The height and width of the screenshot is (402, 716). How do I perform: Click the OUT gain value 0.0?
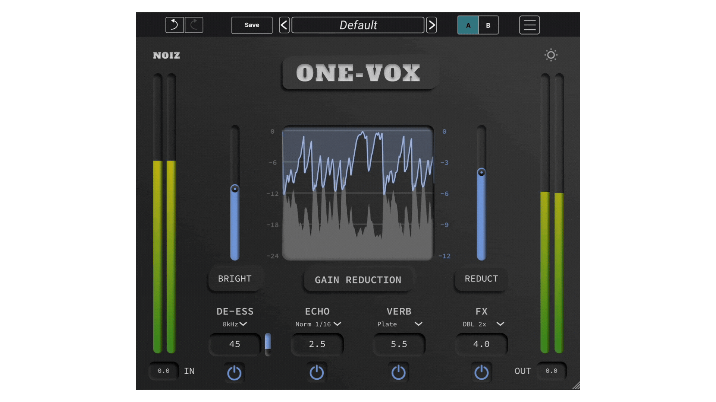(552, 371)
